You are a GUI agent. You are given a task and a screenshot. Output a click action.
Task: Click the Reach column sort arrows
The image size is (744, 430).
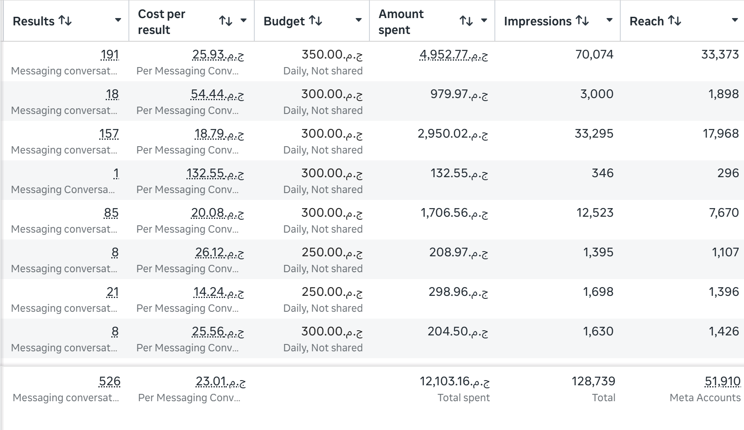tap(674, 21)
